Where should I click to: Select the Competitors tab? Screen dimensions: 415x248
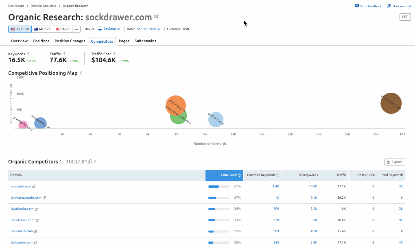pos(102,41)
